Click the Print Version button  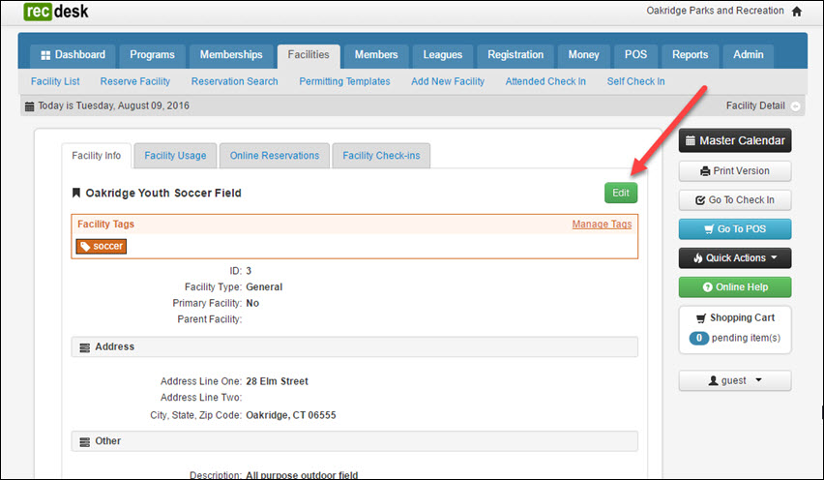click(735, 171)
